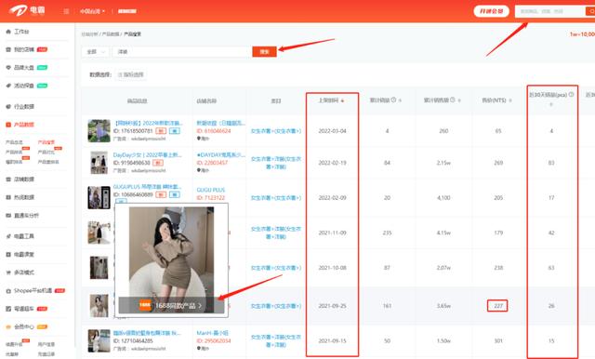Sort table by 上架时间 column arrow
Image resolution: width=595 pixels, height=359 pixels.
pyautogui.click(x=343, y=100)
